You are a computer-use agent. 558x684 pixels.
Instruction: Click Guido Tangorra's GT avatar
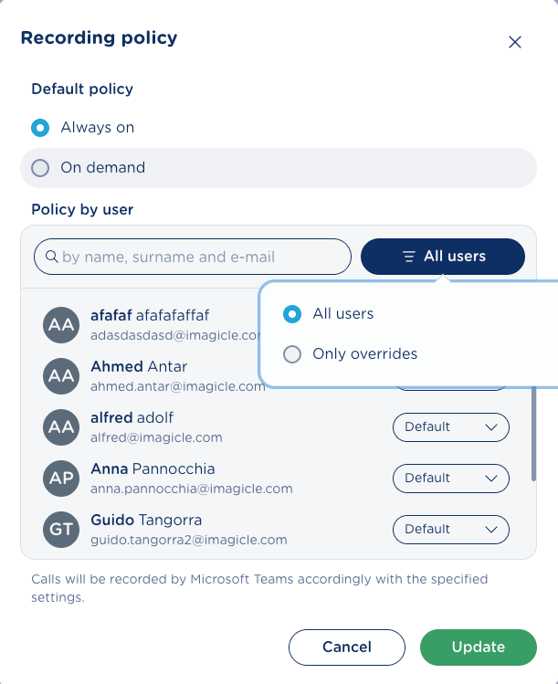coord(61,529)
